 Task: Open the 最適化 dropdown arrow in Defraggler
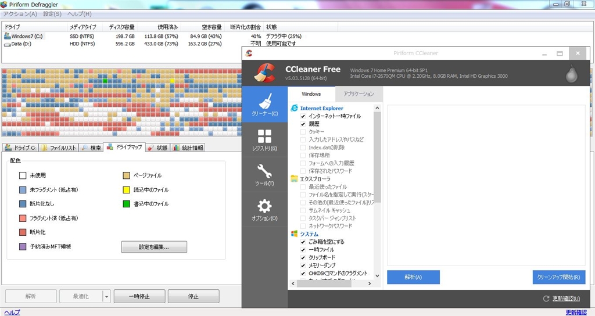(107, 296)
